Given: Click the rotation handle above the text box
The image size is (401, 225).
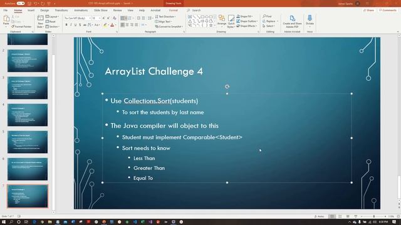Looking at the screenshot, I should 227,87.
